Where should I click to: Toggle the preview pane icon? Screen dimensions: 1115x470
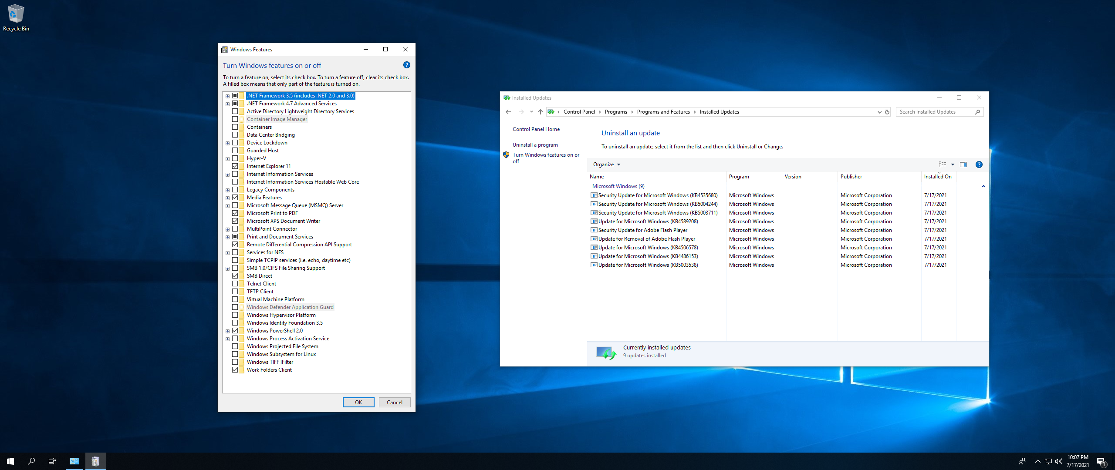click(963, 164)
